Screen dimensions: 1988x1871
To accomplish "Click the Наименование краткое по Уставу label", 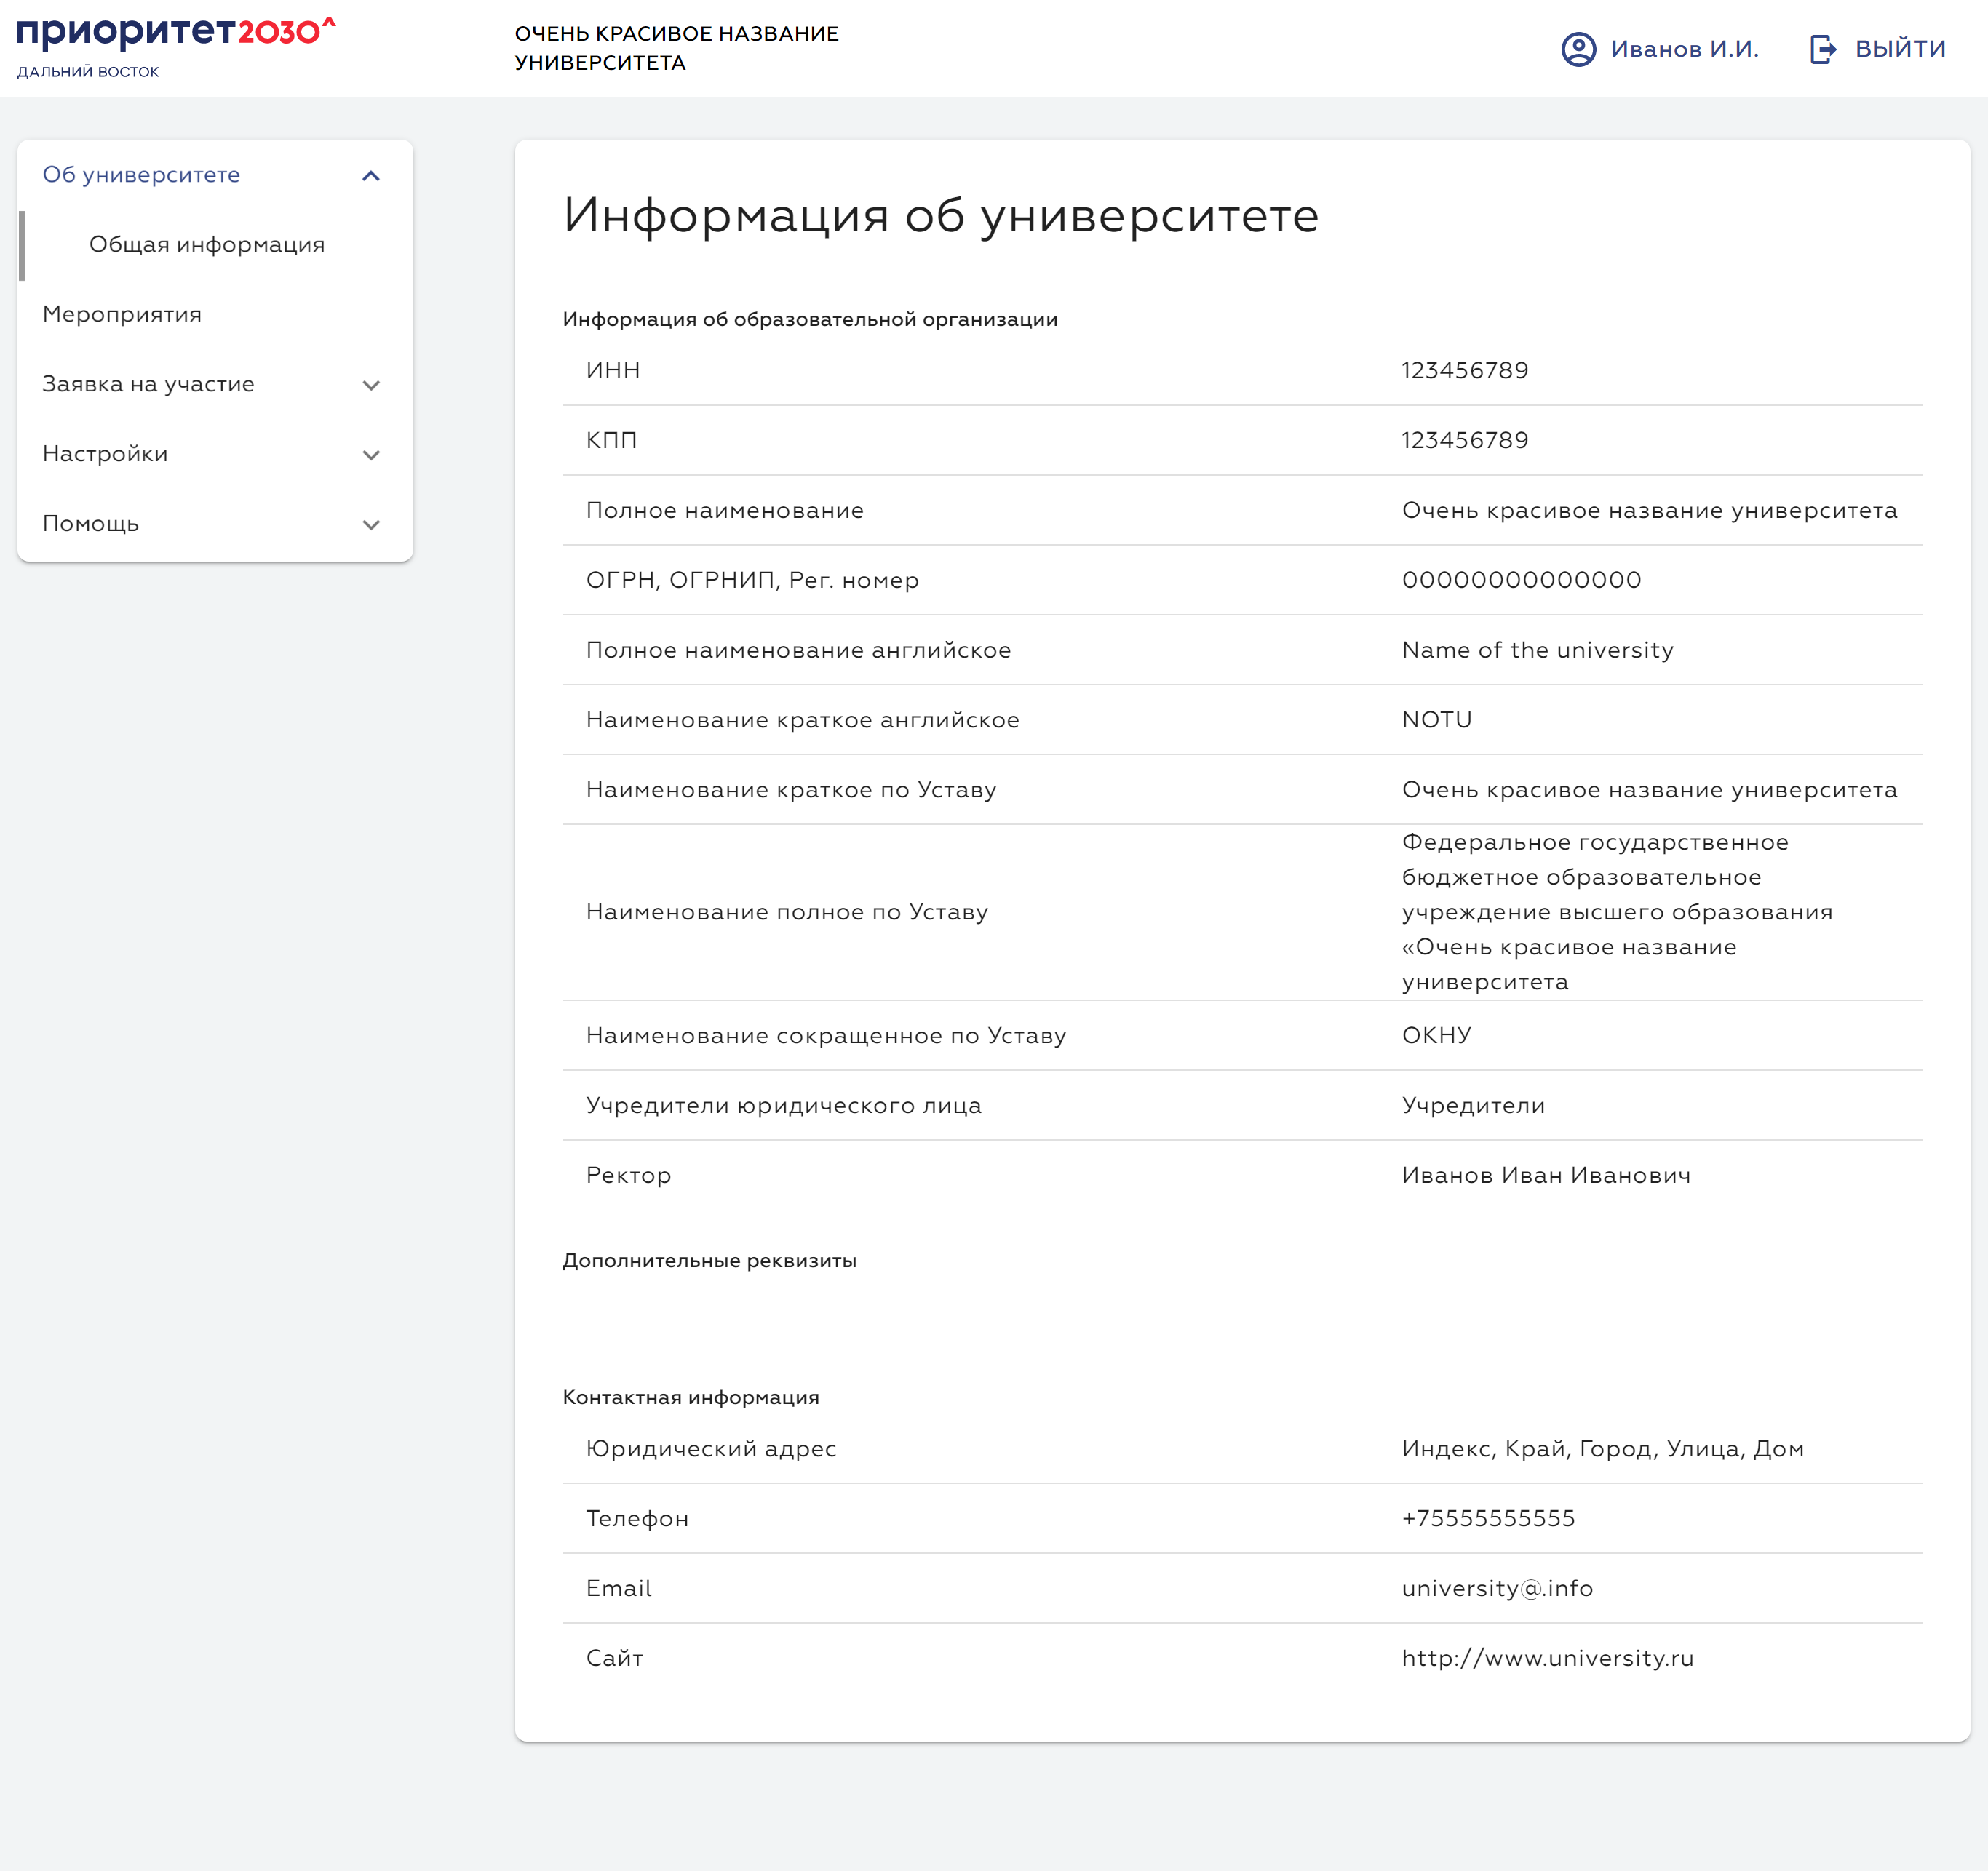I will click(791, 791).
